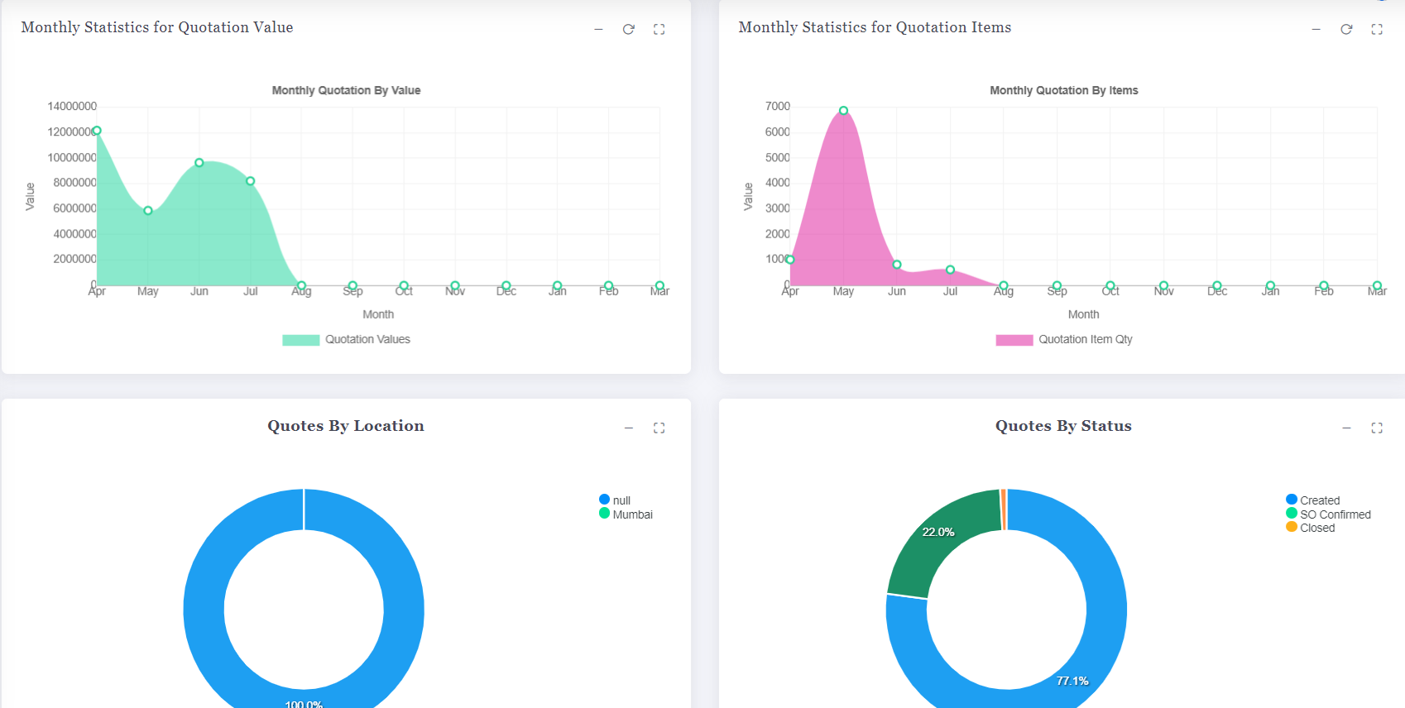The height and width of the screenshot is (708, 1405).
Task: Select the Oct point on items chart
Action: click(x=1110, y=286)
